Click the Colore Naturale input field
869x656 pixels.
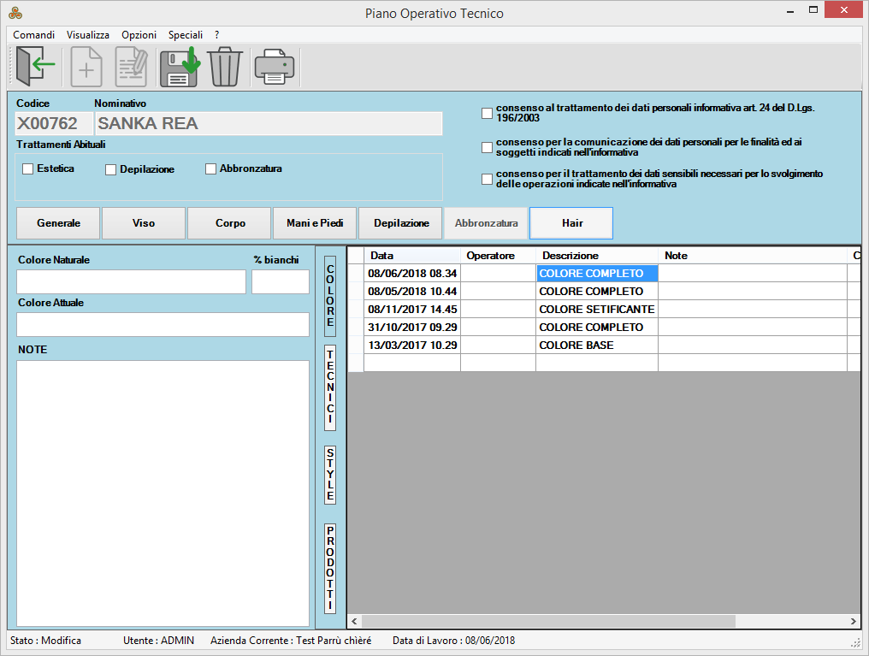coord(131,282)
